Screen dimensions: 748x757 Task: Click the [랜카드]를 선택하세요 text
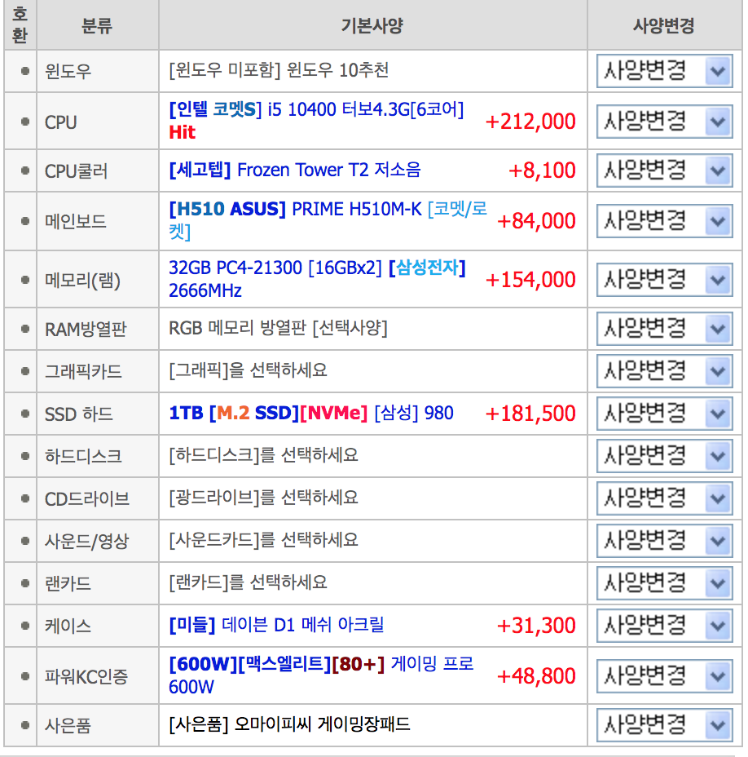[248, 582]
